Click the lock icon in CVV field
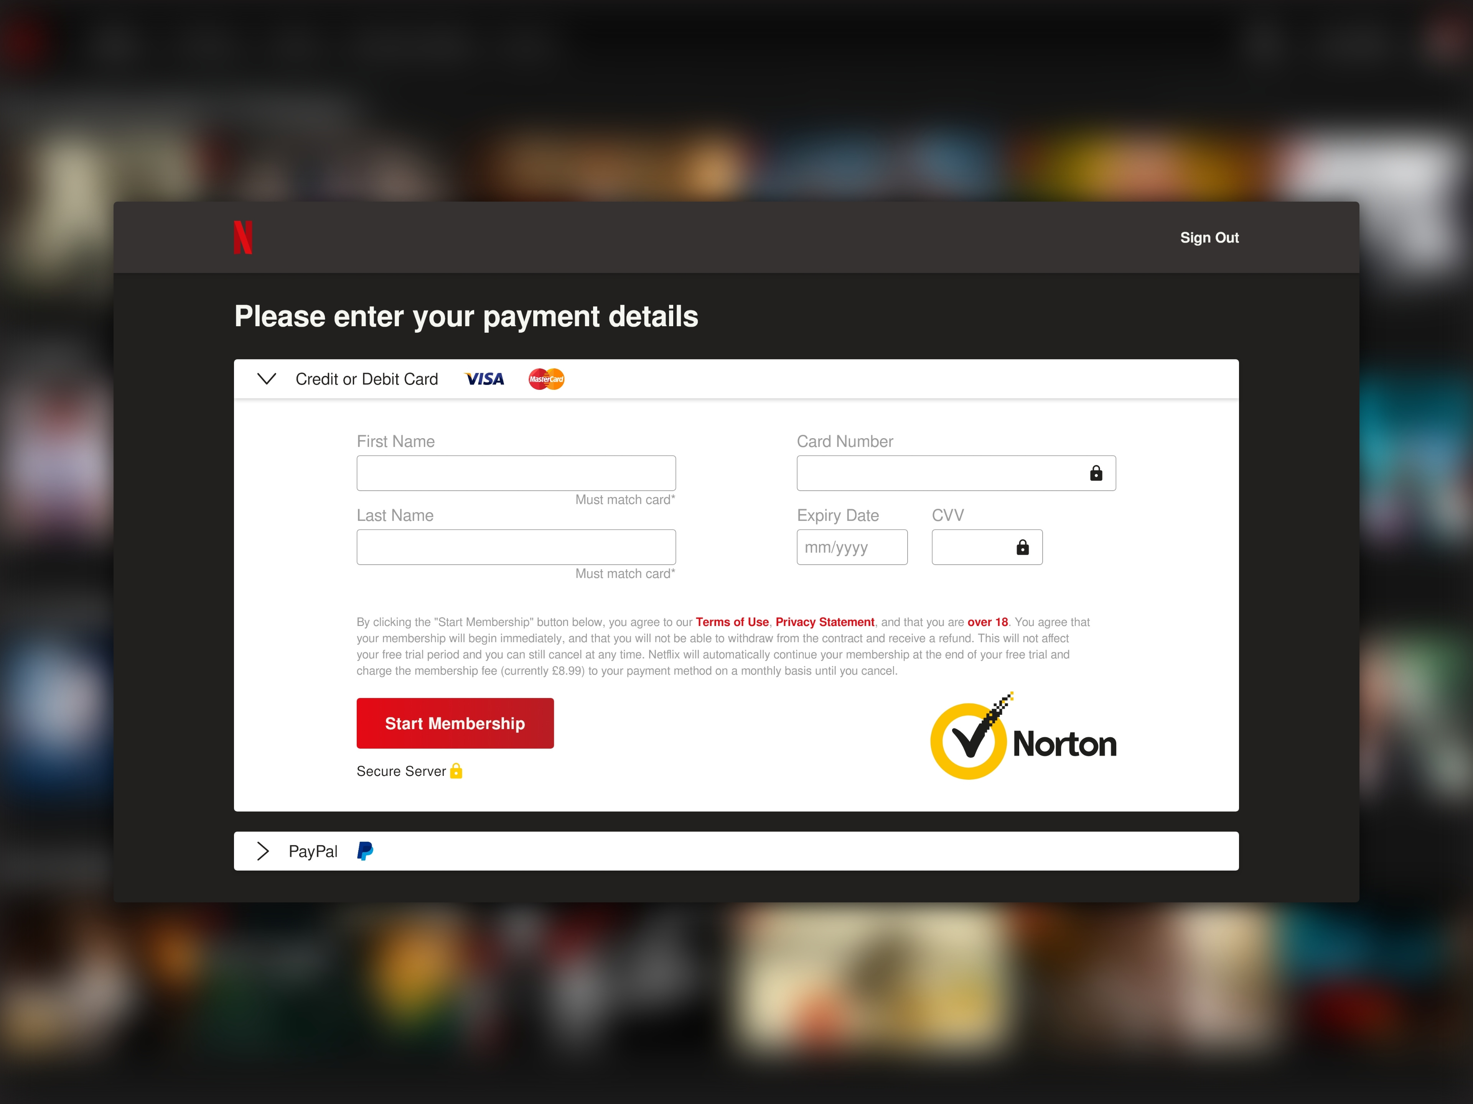This screenshot has width=1473, height=1104. pyautogui.click(x=1022, y=547)
